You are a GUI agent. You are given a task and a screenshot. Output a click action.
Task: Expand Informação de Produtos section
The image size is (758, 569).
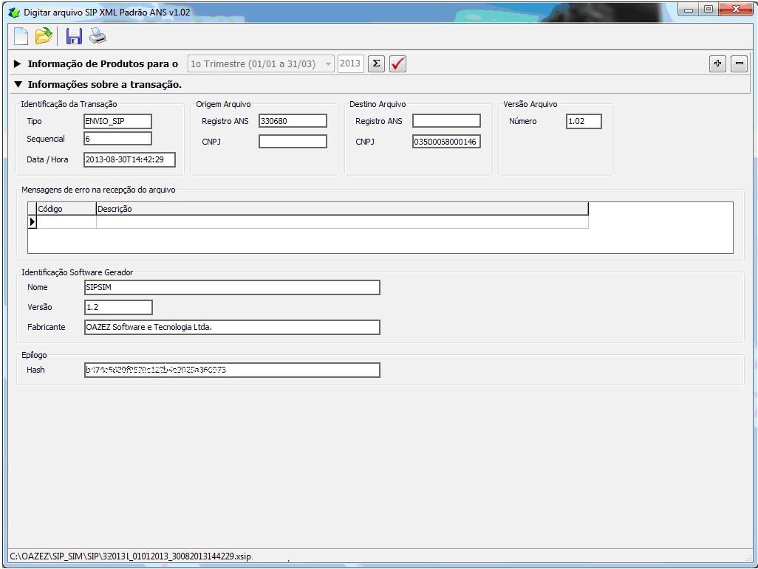[x=18, y=63]
